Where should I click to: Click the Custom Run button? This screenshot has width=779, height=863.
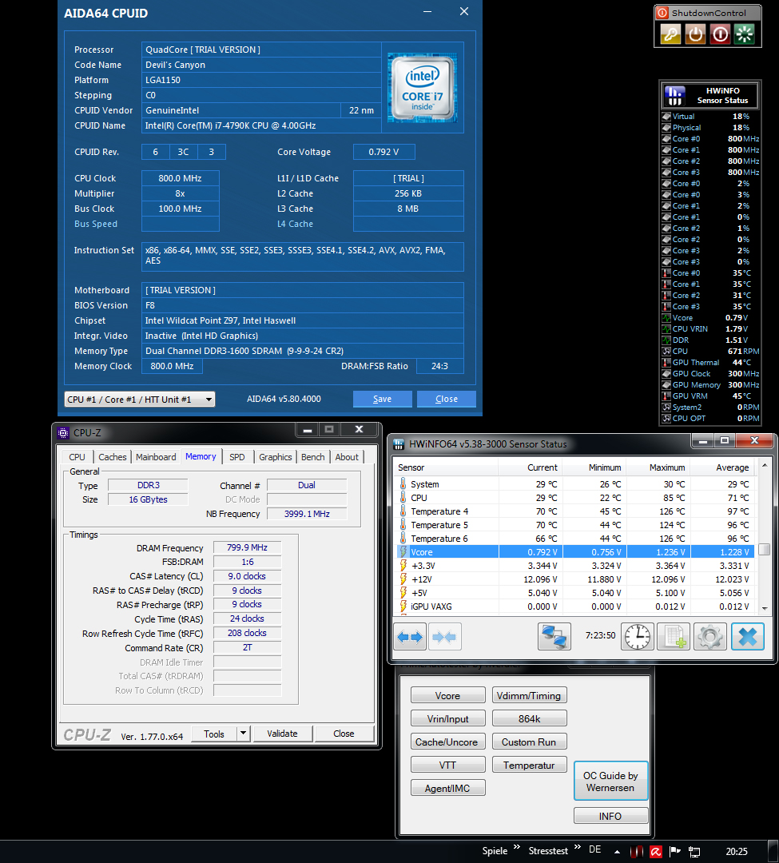(x=529, y=742)
